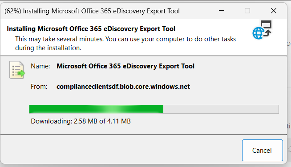Select the compliancececlientsdf.blob.core.windows.net source text
The image size is (291, 167).
(123, 87)
